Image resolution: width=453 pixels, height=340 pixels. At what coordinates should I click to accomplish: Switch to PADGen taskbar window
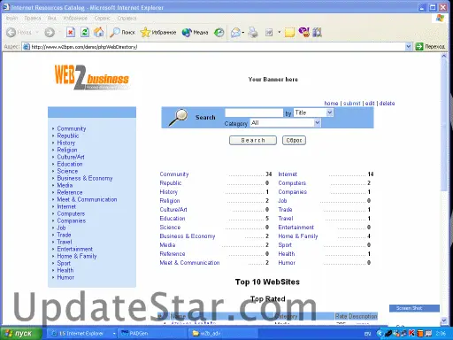[x=152, y=334]
